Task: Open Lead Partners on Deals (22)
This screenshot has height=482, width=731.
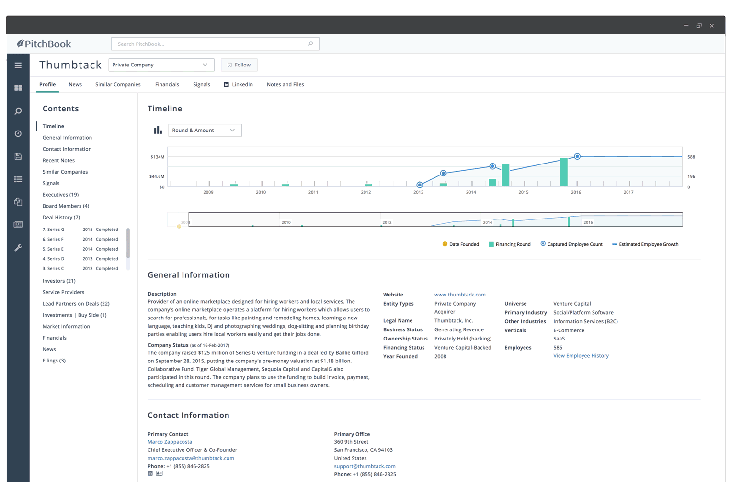Action: click(x=76, y=304)
